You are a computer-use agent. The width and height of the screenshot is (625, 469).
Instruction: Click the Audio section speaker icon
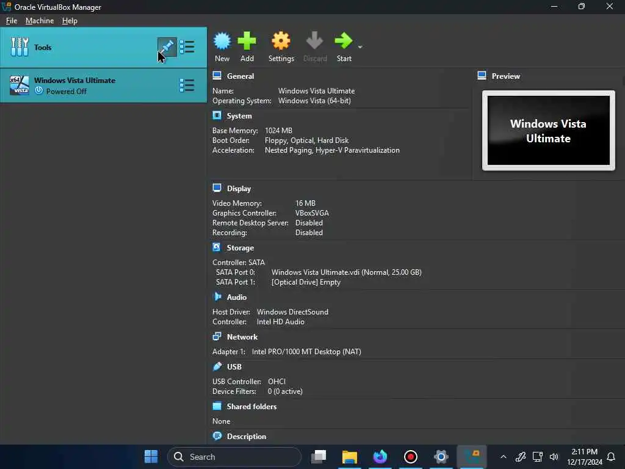coord(217,297)
